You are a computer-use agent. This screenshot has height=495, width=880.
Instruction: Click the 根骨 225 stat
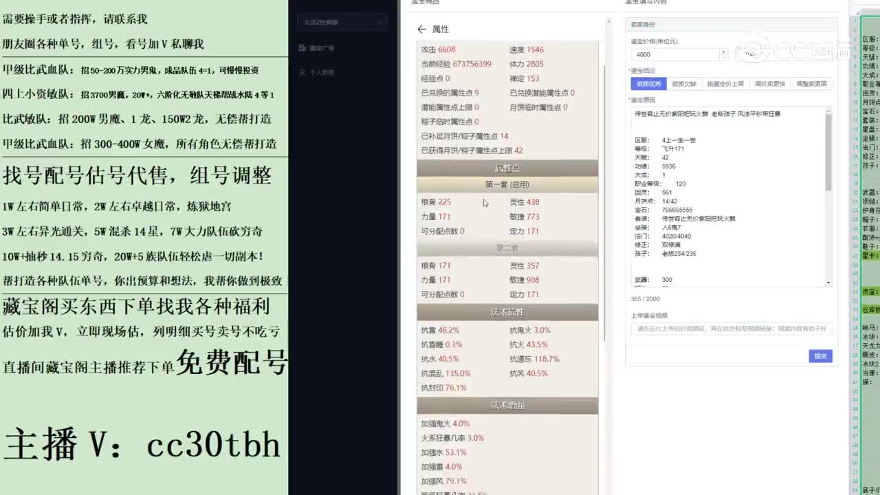(436, 202)
